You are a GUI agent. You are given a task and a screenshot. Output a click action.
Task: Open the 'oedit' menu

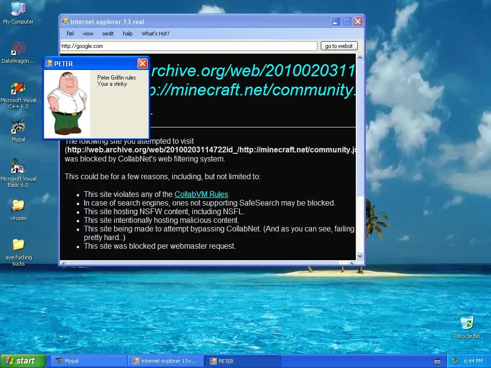(108, 34)
